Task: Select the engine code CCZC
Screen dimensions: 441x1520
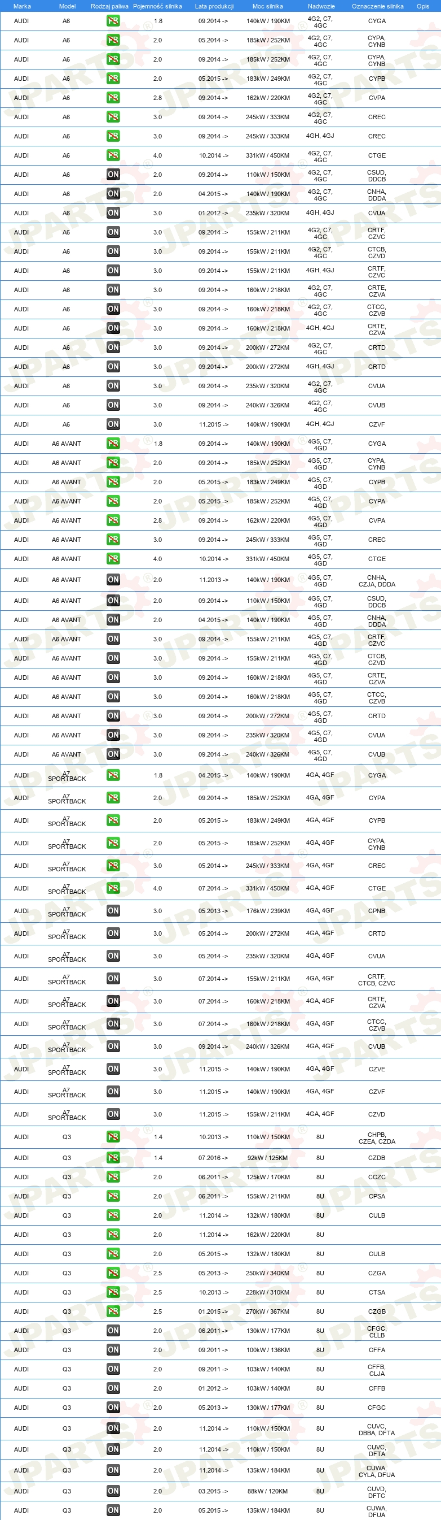Action: point(377,1176)
